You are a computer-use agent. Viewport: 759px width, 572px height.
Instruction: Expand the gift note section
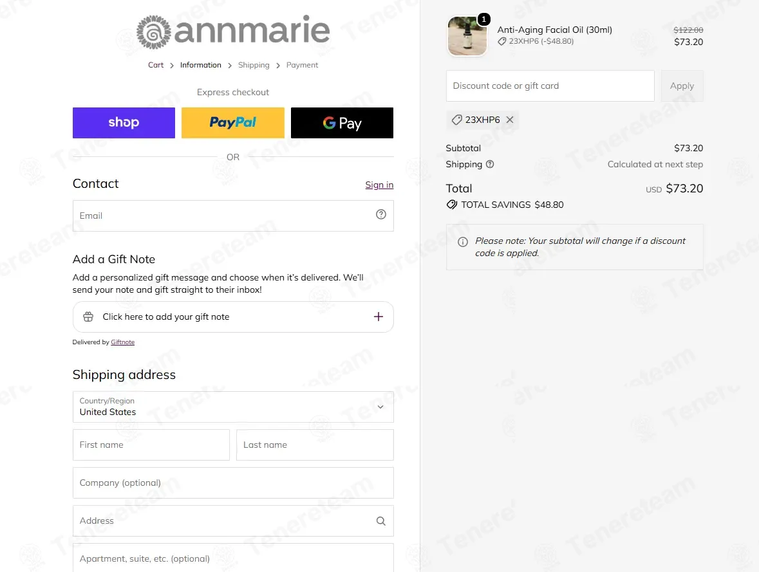coord(233,317)
